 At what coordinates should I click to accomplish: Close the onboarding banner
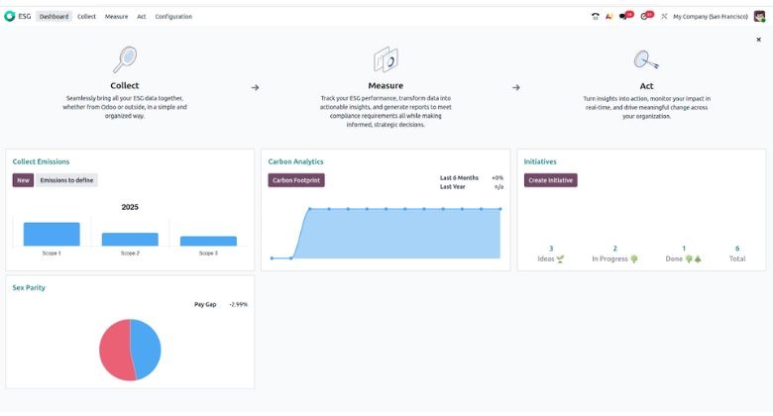(758, 40)
